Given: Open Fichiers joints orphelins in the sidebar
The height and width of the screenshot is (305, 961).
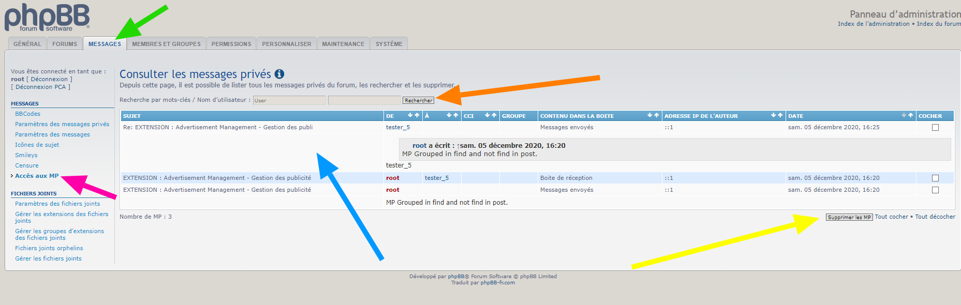Looking at the screenshot, I should (49, 248).
